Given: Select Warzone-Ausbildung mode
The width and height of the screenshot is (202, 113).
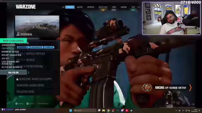Looking at the screenshot, I should click(x=30, y=85).
